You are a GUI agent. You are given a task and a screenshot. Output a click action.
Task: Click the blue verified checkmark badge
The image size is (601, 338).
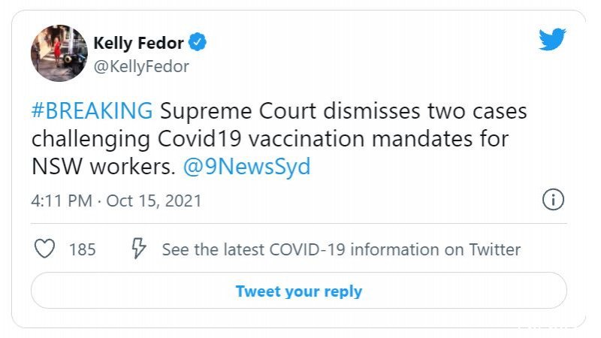(198, 42)
